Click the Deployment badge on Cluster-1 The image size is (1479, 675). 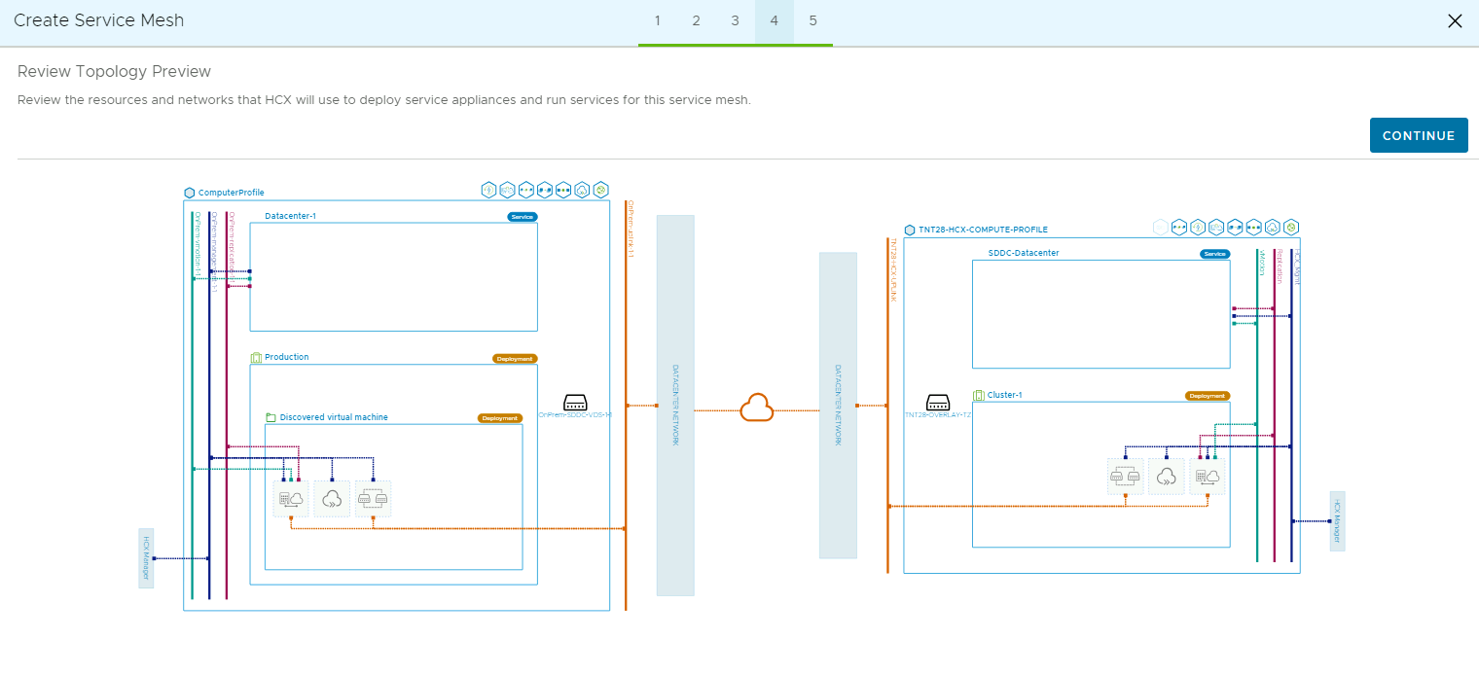click(1208, 396)
